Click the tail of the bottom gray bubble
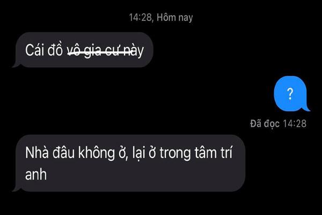The height and width of the screenshot is (215, 322). [x=17, y=189]
